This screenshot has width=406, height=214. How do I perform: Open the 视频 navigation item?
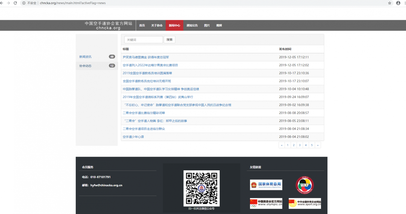coord(219,26)
